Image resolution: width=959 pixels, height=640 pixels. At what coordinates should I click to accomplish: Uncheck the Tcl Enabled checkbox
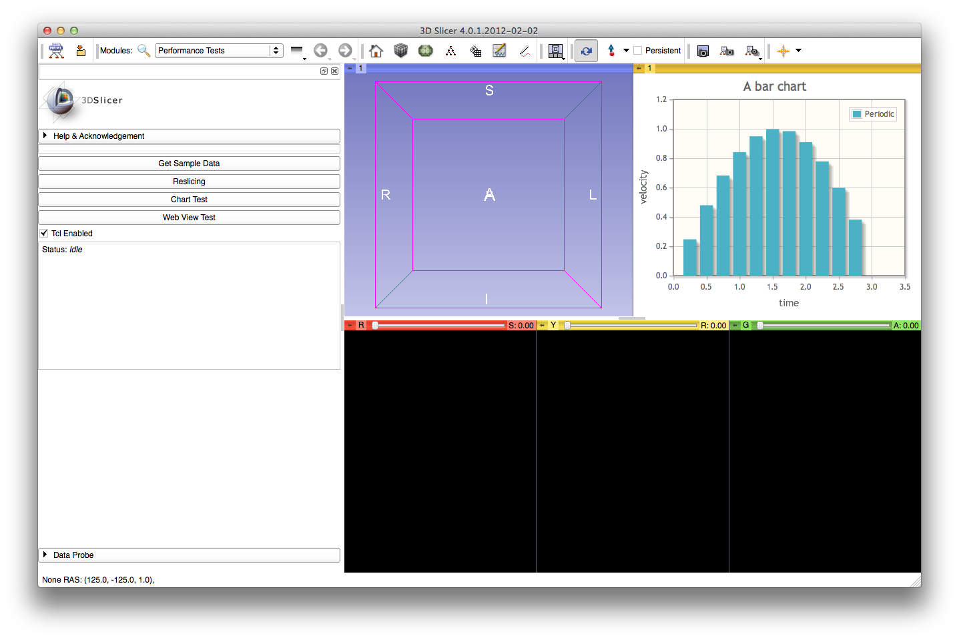[x=44, y=234]
